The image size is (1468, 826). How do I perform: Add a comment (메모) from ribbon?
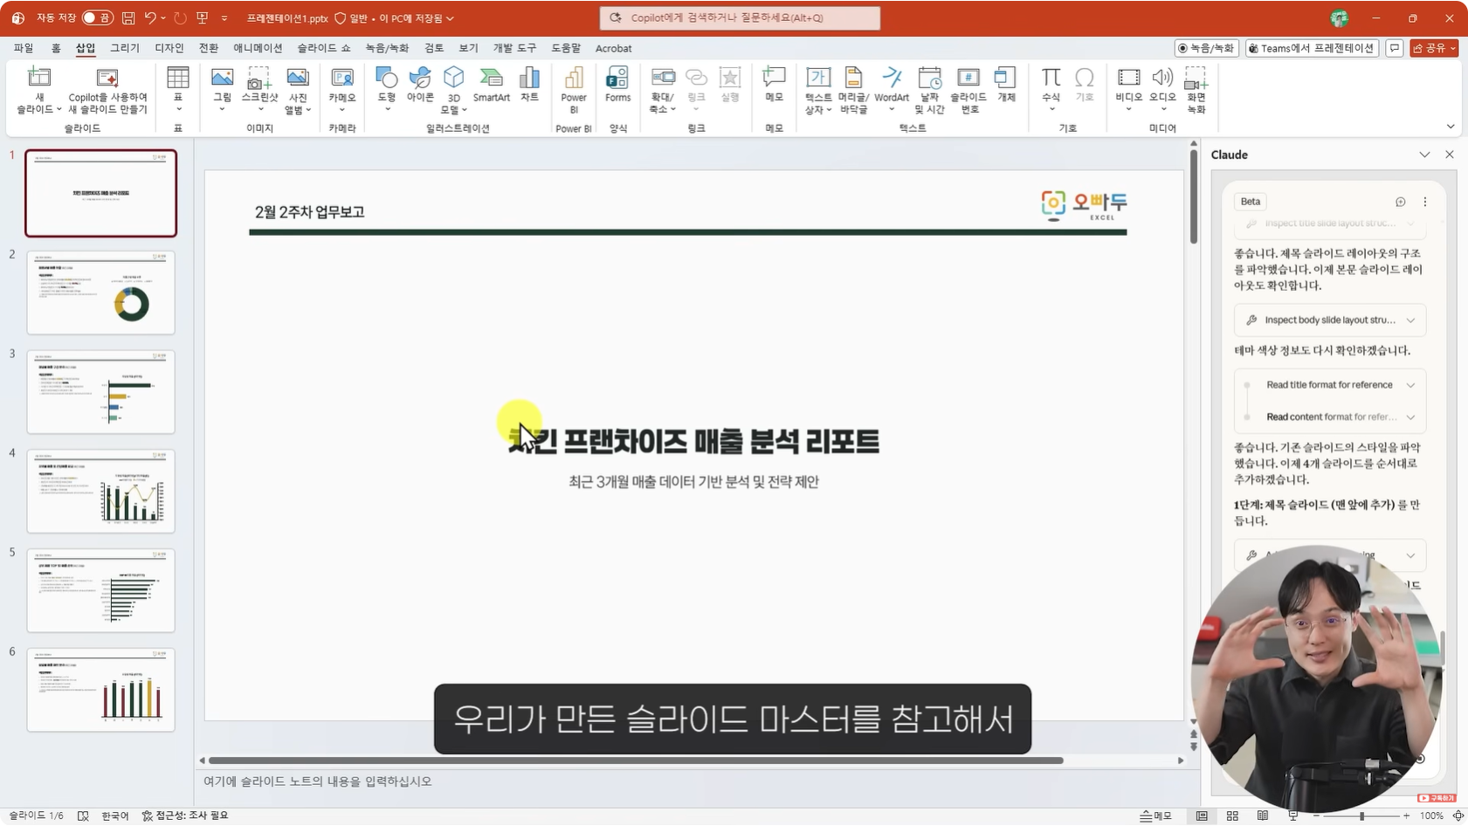pos(774,85)
